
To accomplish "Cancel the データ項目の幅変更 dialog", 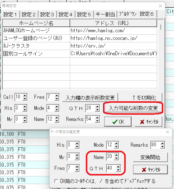I will (x=150, y=169).
